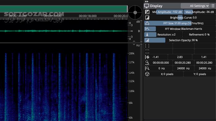The height and width of the screenshot is (121, 216).
Task: Open the Display panel list menu icon
Action: click(213, 6)
